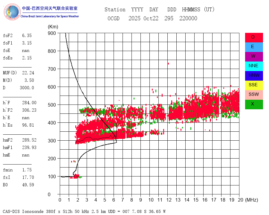The width and height of the screenshot is (269, 215).
Task: Click the 10 MHz x-axis tick label
Action: click(151, 200)
